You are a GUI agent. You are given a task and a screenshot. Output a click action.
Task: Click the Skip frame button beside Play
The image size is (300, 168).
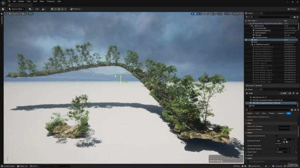click(56, 9)
